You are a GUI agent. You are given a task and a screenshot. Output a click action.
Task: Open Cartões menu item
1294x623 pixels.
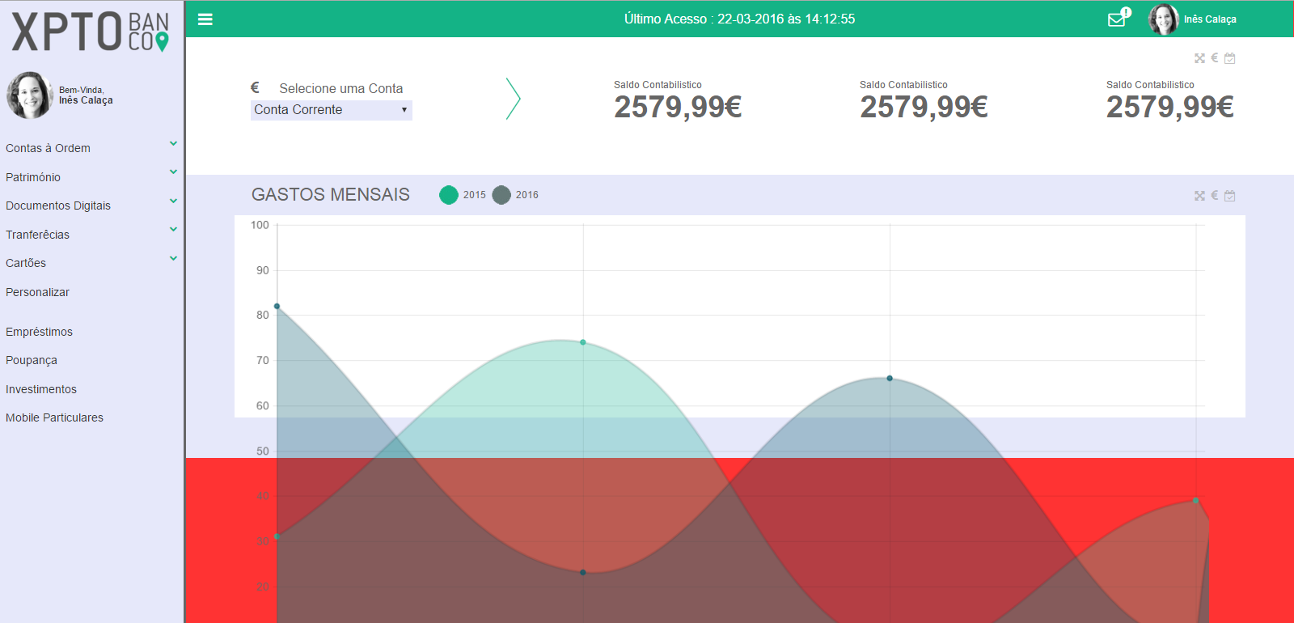(x=26, y=263)
